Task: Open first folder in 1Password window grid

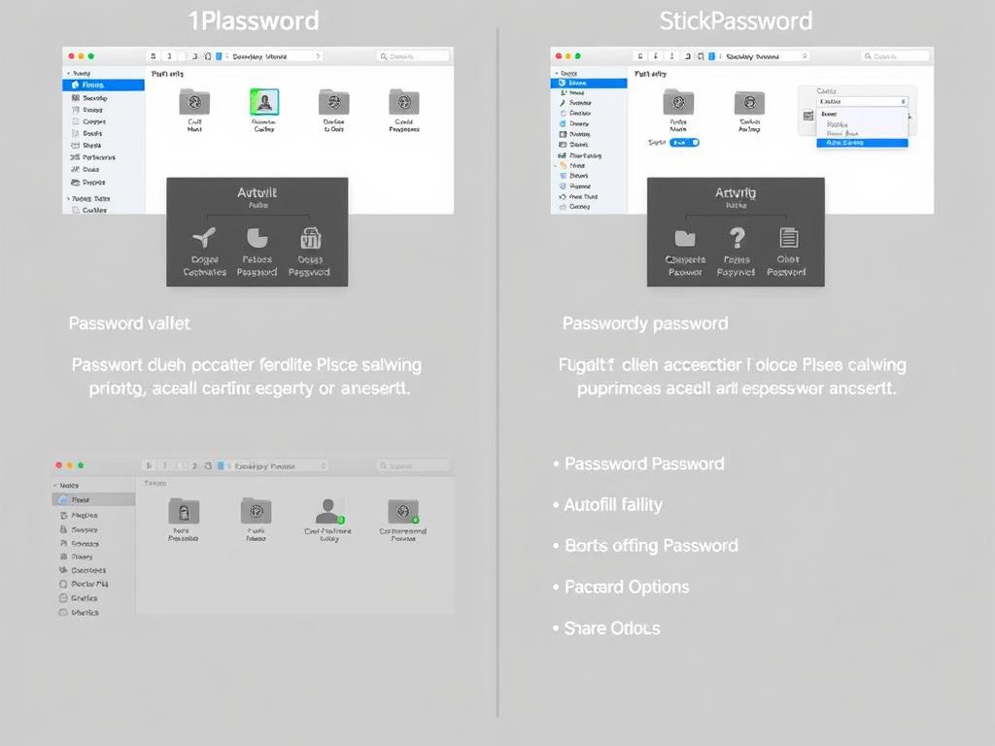Action: (194, 102)
